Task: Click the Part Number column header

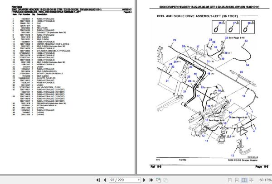Action: coord(24,14)
